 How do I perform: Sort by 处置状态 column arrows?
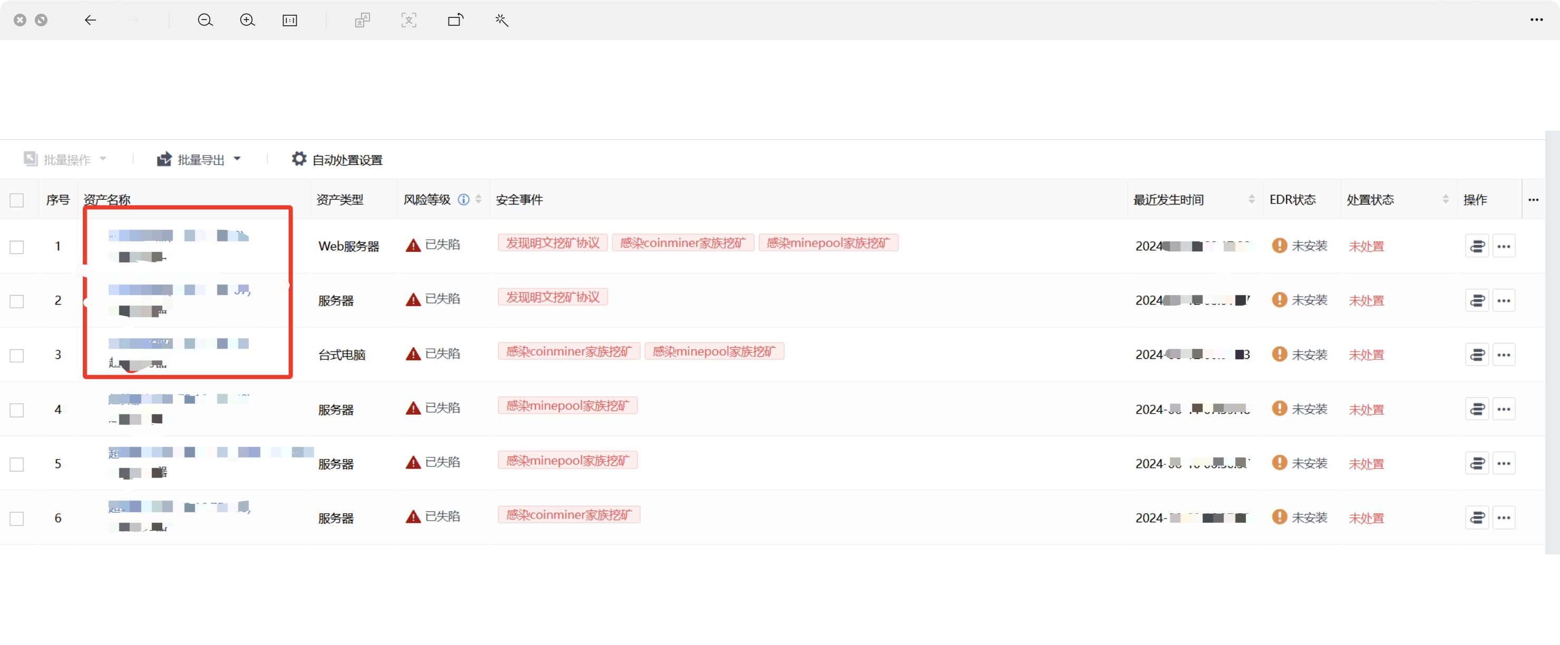[x=1445, y=199]
